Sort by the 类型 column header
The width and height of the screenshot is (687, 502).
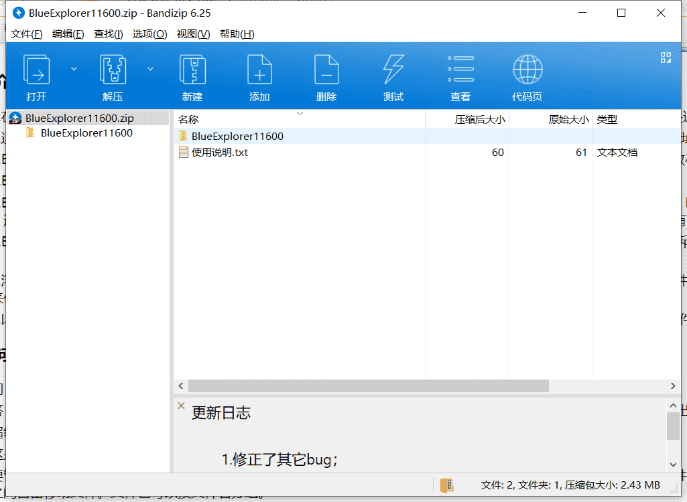tap(637, 120)
